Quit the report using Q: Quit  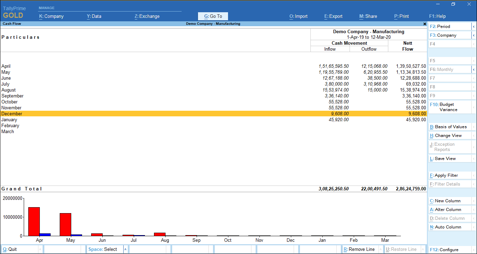pyautogui.click(x=10, y=249)
